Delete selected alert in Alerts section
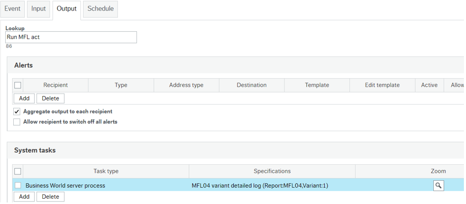This screenshot has height=204, width=466. tap(51, 98)
